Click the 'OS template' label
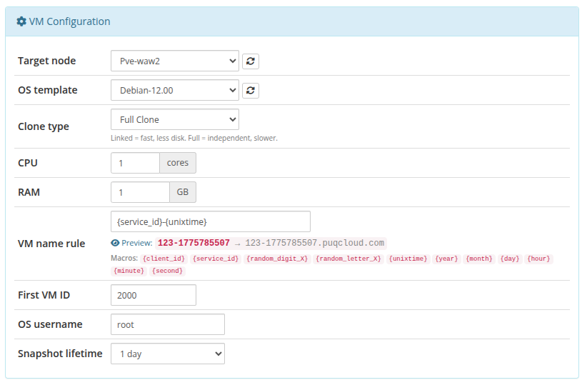Screen dimensions: 587x385 click(x=48, y=90)
